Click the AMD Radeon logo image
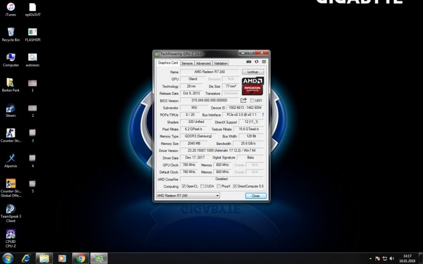The width and height of the screenshot is (423, 264). click(252, 86)
